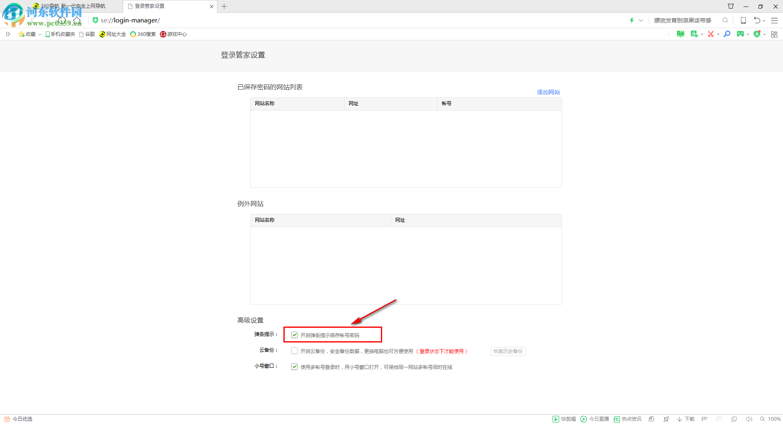Toggle the sound speaker icon in status bar
Viewport: 783px width, 424px height.
point(749,419)
